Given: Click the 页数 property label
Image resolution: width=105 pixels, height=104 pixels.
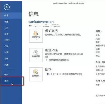Looking at the screenshot, I should click(x=98, y=39).
